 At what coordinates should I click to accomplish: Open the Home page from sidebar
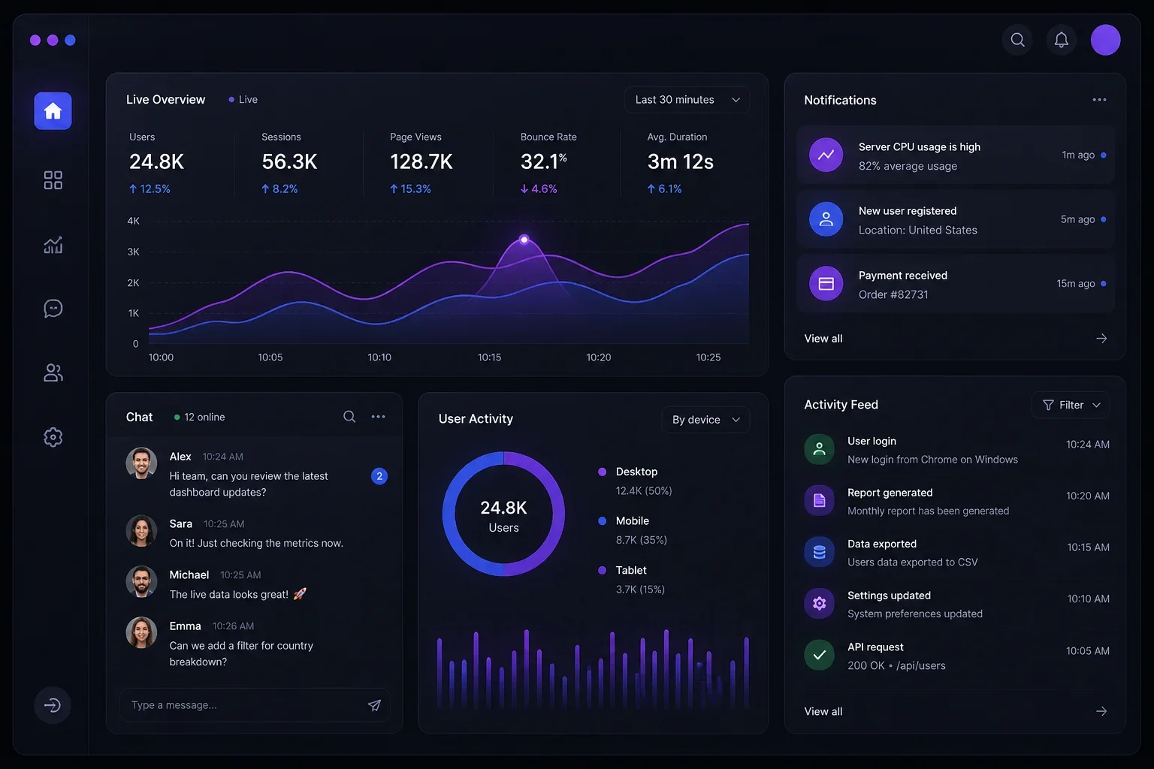(x=53, y=111)
